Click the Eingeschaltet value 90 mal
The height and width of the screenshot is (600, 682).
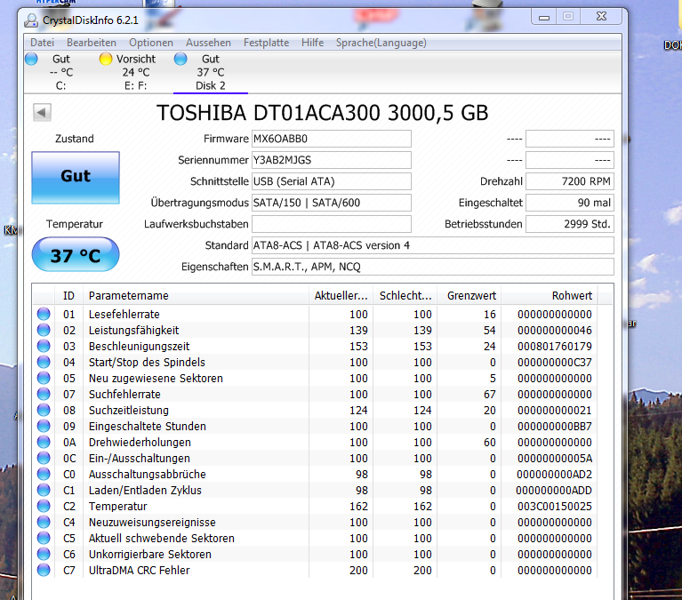click(x=570, y=203)
